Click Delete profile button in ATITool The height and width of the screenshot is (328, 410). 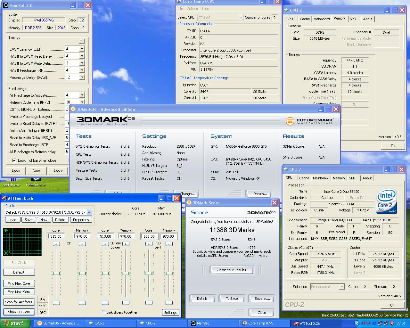coord(60,220)
